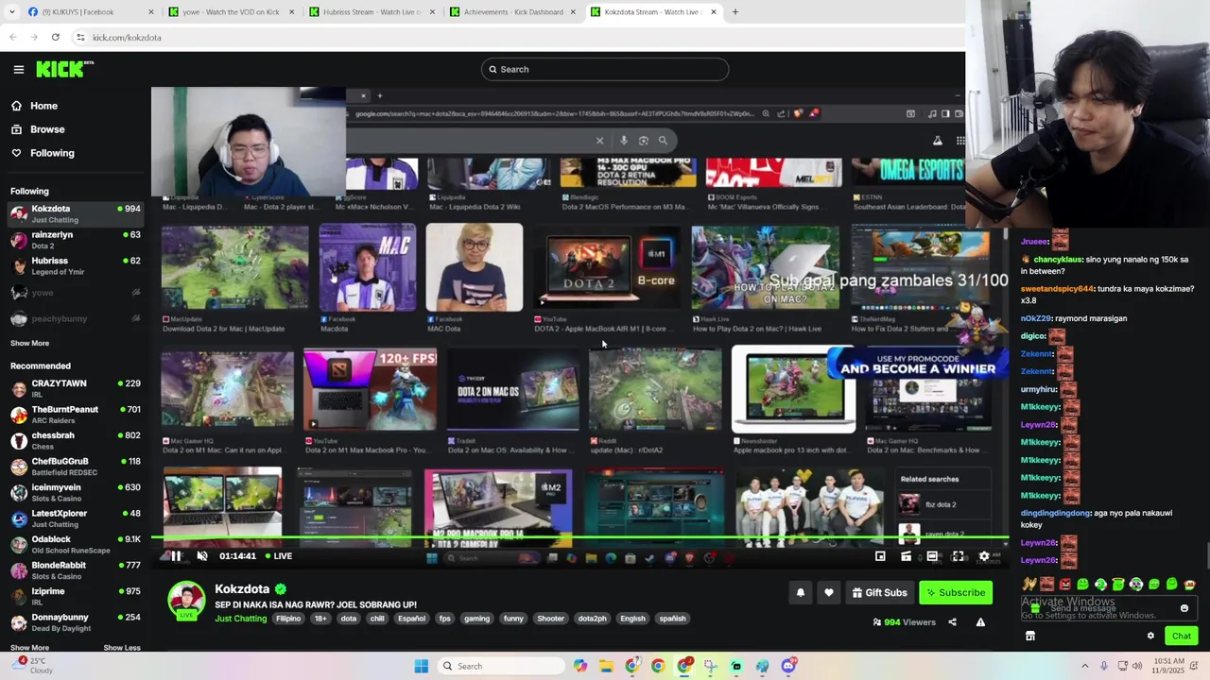Open the Just Chatting category link
This screenshot has width=1210, height=680.
tap(240, 619)
